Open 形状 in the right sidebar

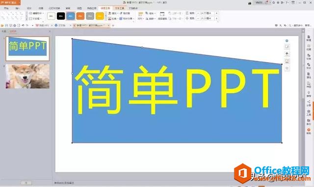pos(309,66)
